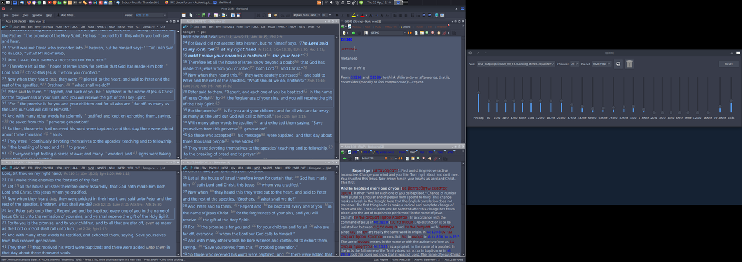Image resolution: width=742 pixels, height=262 pixels.
Task: Open the Window menu in theWord
Action: tap(37, 15)
